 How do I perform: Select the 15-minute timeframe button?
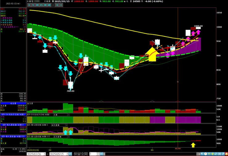(x=41, y=5)
